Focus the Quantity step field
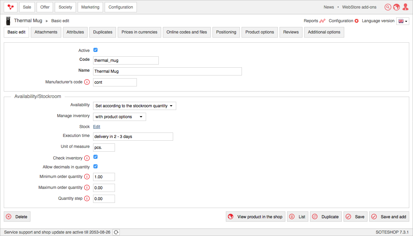This screenshot has height=236, width=413. click(x=104, y=199)
